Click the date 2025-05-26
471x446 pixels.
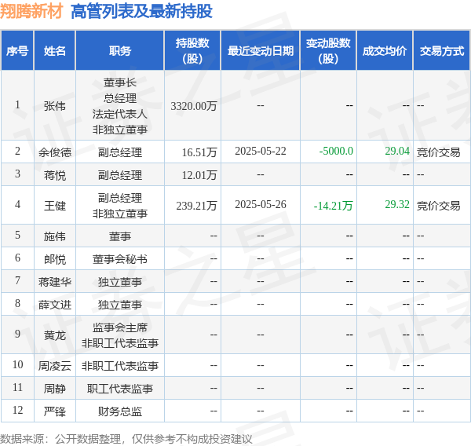(x=261, y=205)
